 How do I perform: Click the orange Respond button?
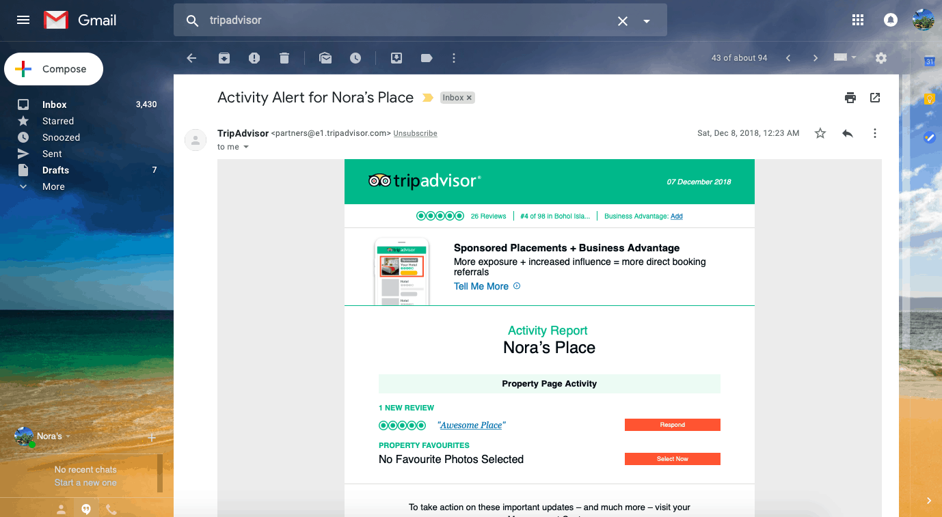click(x=673, y=425)
